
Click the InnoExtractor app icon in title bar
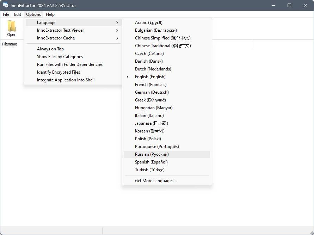[5, 5]
